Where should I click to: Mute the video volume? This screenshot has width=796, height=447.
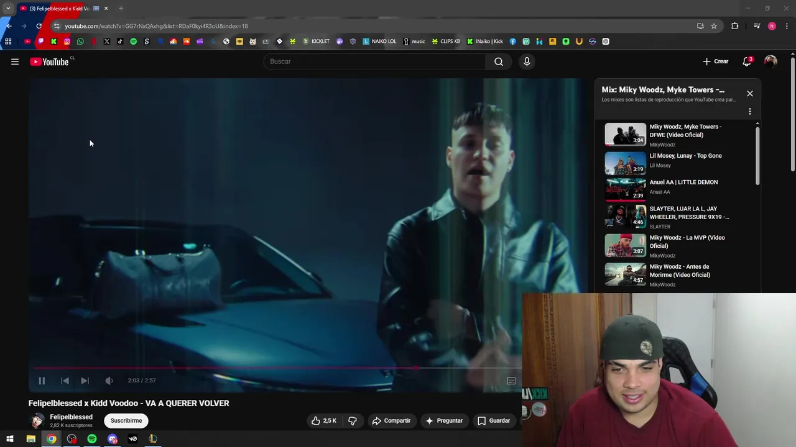109,381
